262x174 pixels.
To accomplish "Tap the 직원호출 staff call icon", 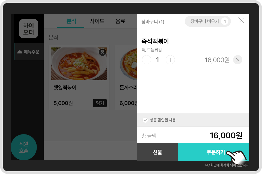I will (x=23, y=147).
